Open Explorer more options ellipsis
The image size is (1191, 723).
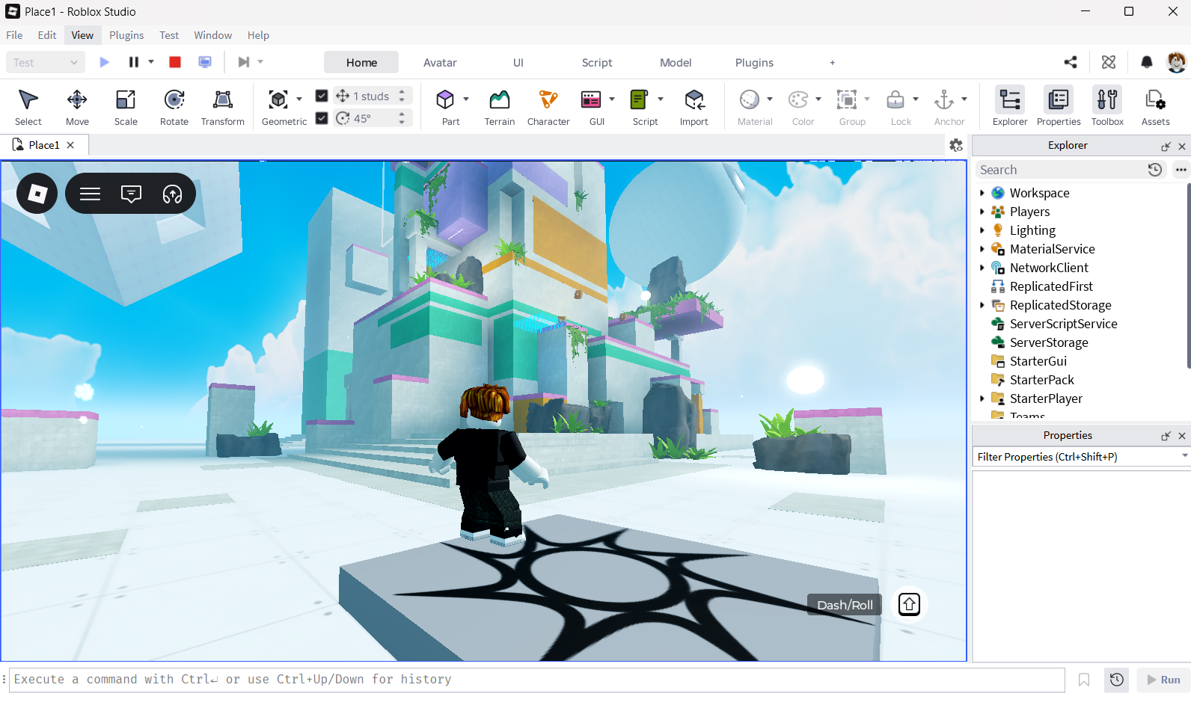tap(1181, 170)
